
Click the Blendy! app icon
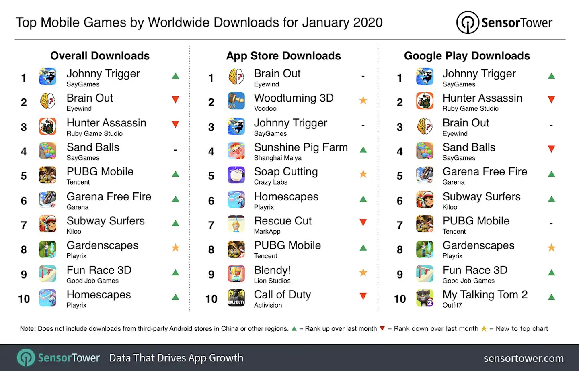236,273
